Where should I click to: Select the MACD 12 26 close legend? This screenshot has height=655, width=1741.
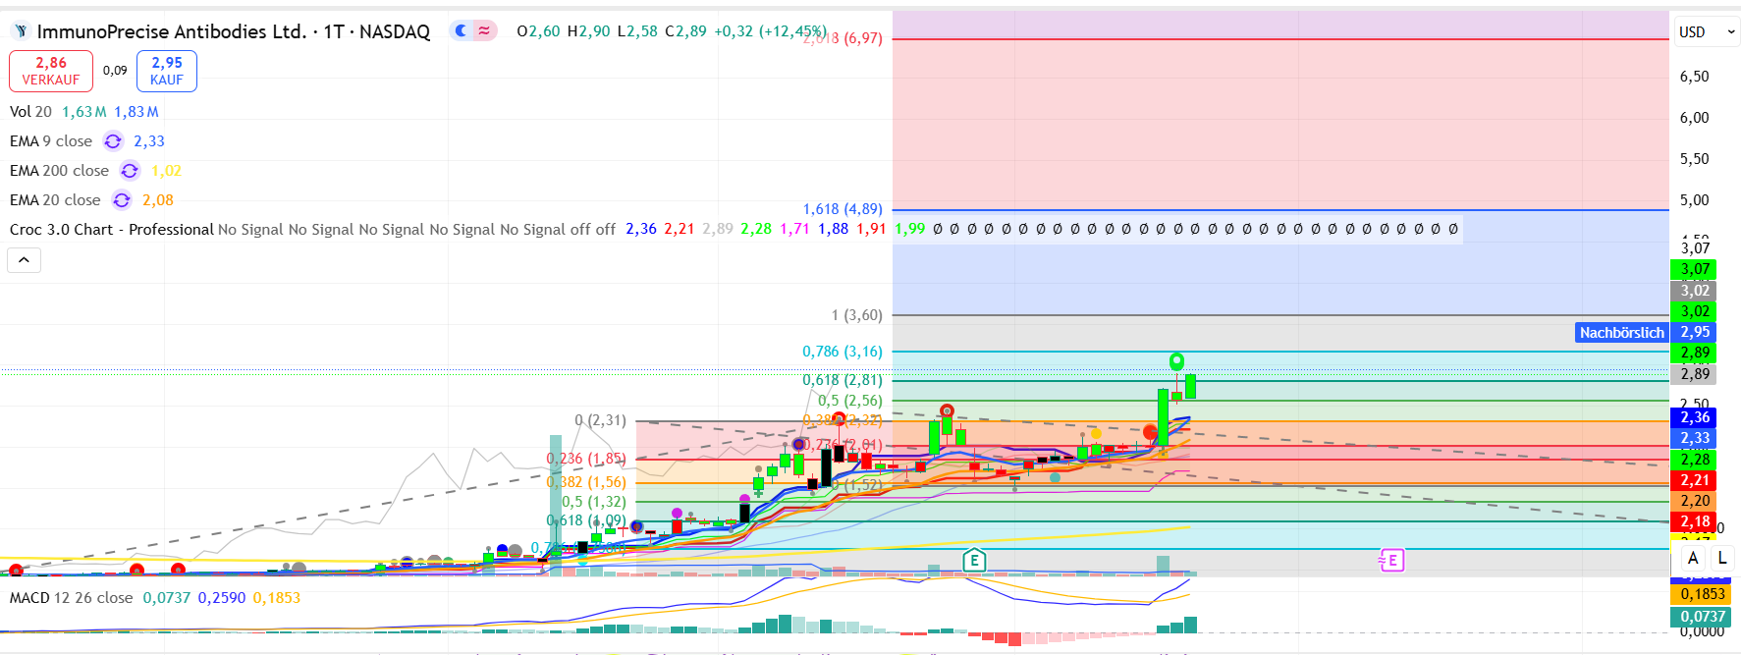click(x=71, y=598)
